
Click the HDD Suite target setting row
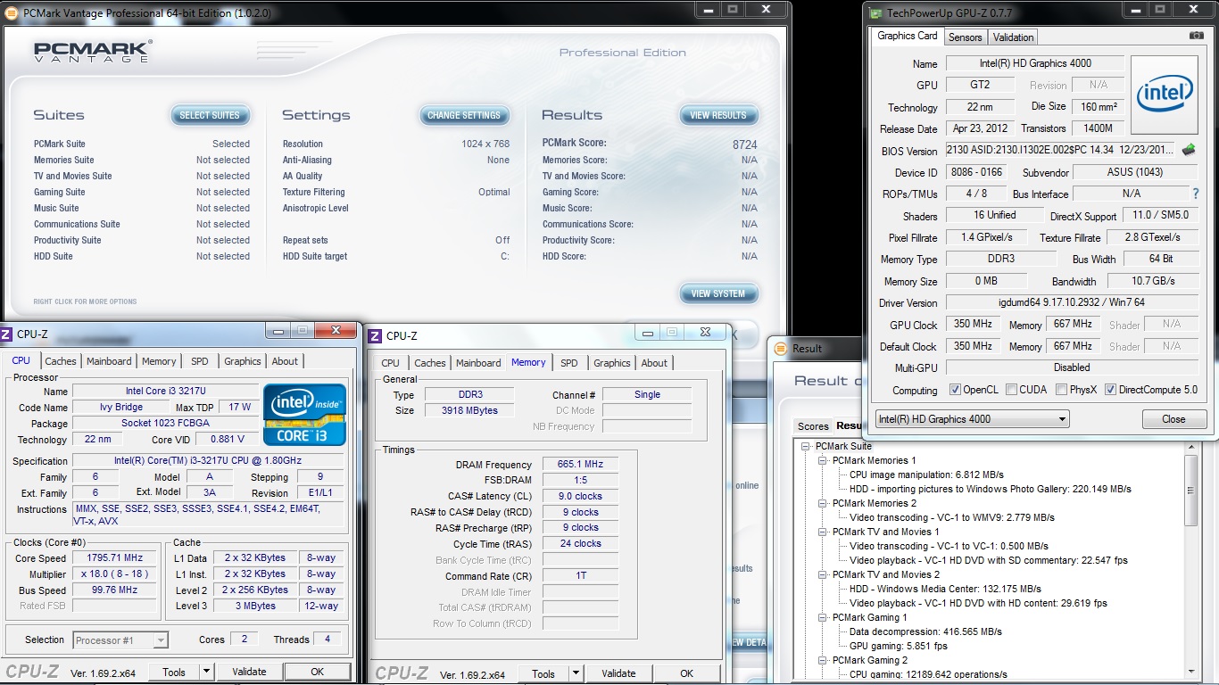[x=396, y=256]
